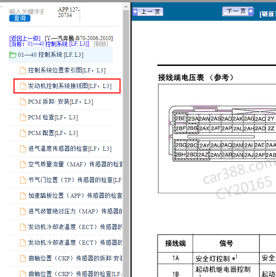Click terminal 2BH in connector diagram
The image size is (276, 277).
(x=180, y=155)
